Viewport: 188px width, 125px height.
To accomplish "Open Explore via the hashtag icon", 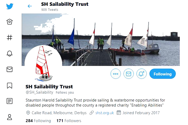I will click(10, 37).
